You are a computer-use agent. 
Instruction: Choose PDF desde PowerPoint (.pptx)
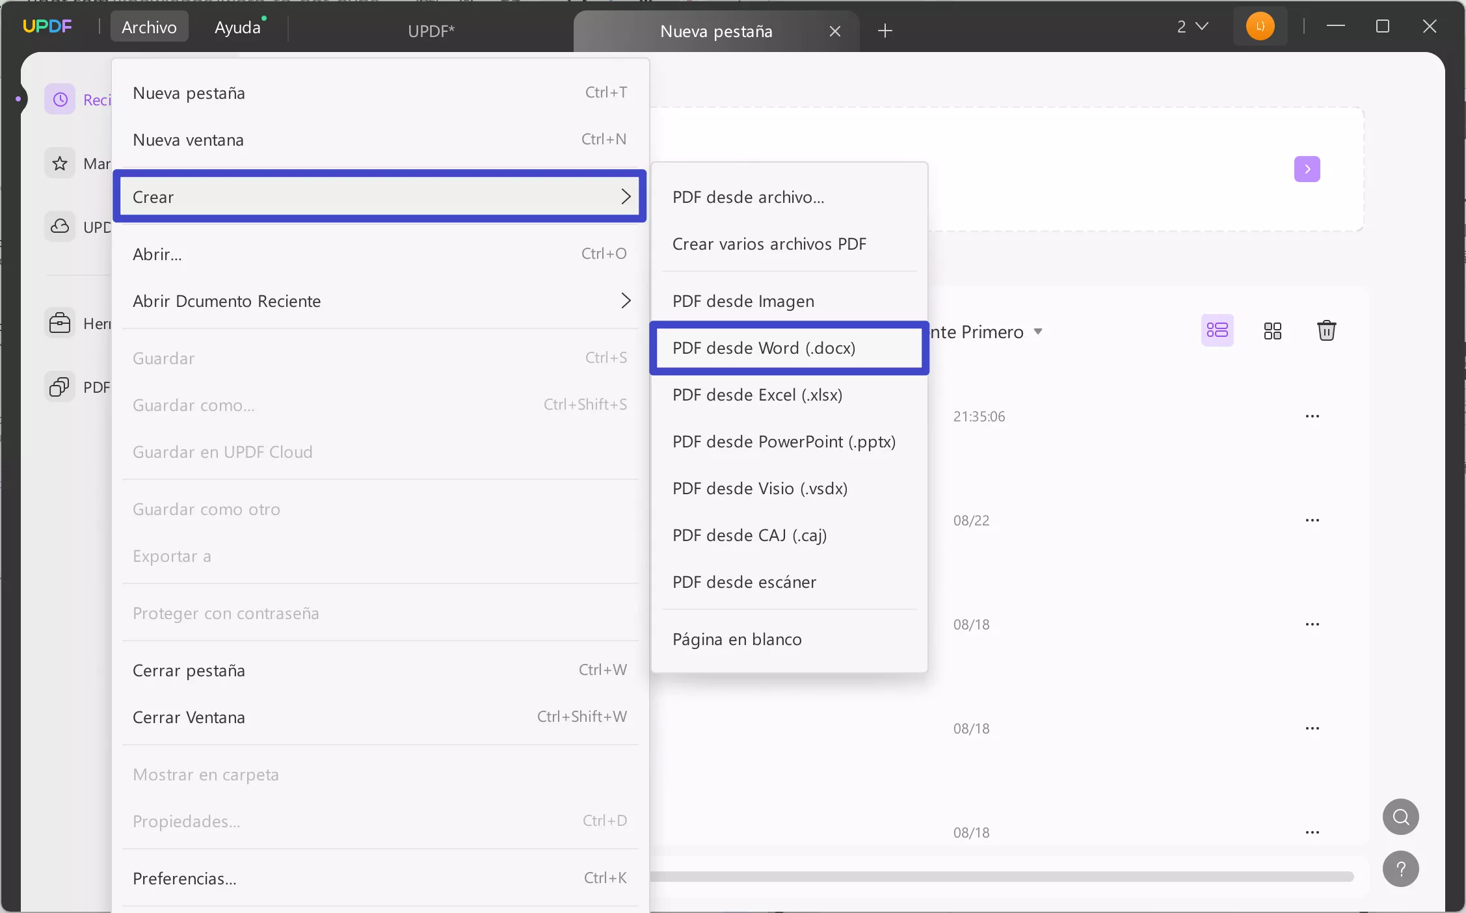(x=789, y=441)
